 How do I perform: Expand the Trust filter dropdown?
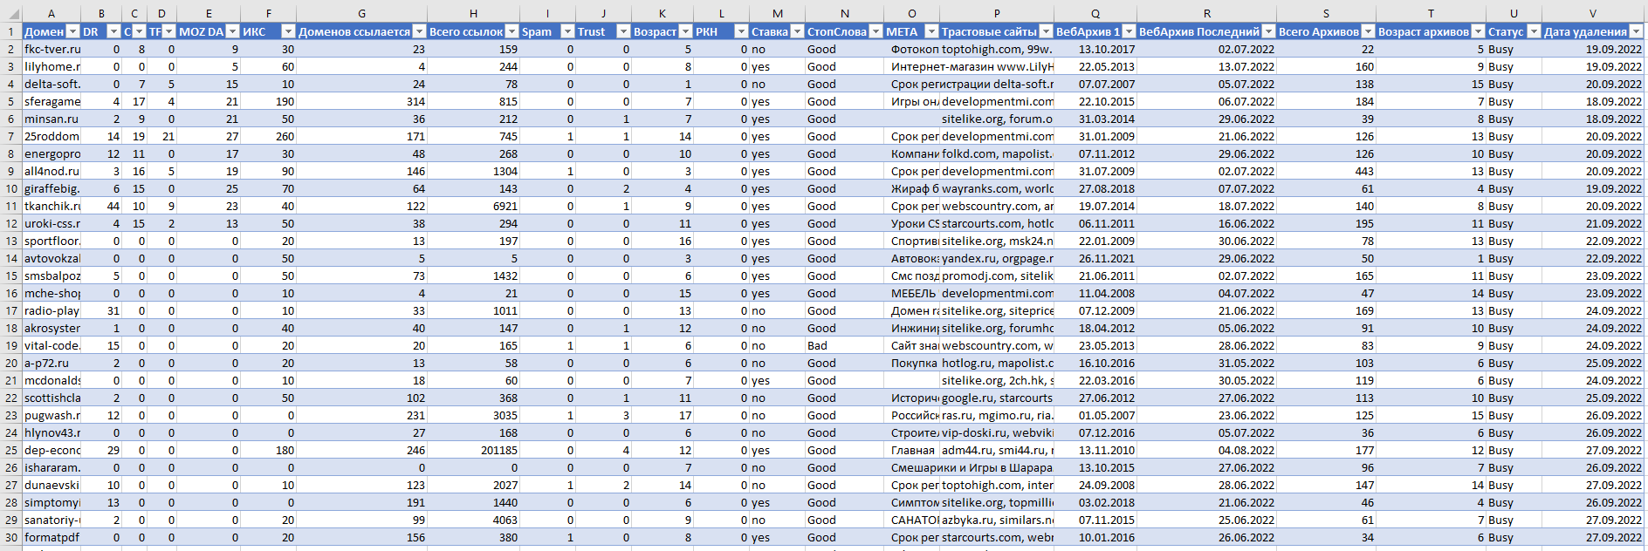[622, 31]
